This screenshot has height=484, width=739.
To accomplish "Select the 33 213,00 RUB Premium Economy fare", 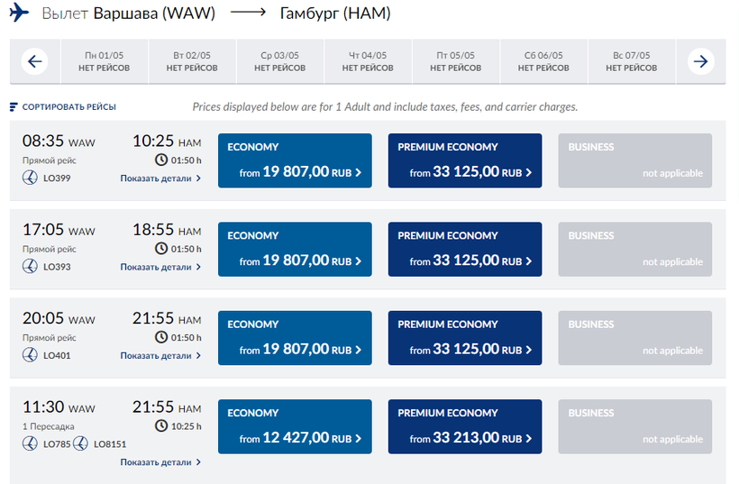I will point(465,427).
